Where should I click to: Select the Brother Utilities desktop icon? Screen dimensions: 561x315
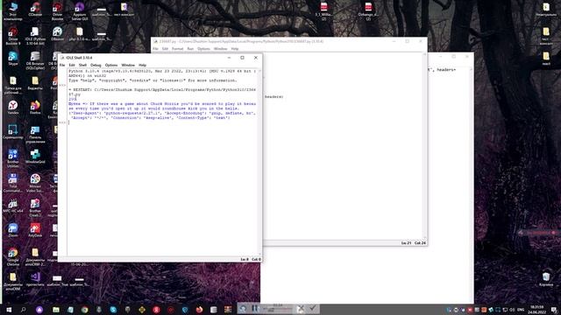(13, 158)
